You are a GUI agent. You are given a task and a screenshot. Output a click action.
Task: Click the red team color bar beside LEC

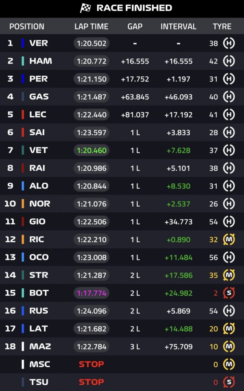pos(23,115)
